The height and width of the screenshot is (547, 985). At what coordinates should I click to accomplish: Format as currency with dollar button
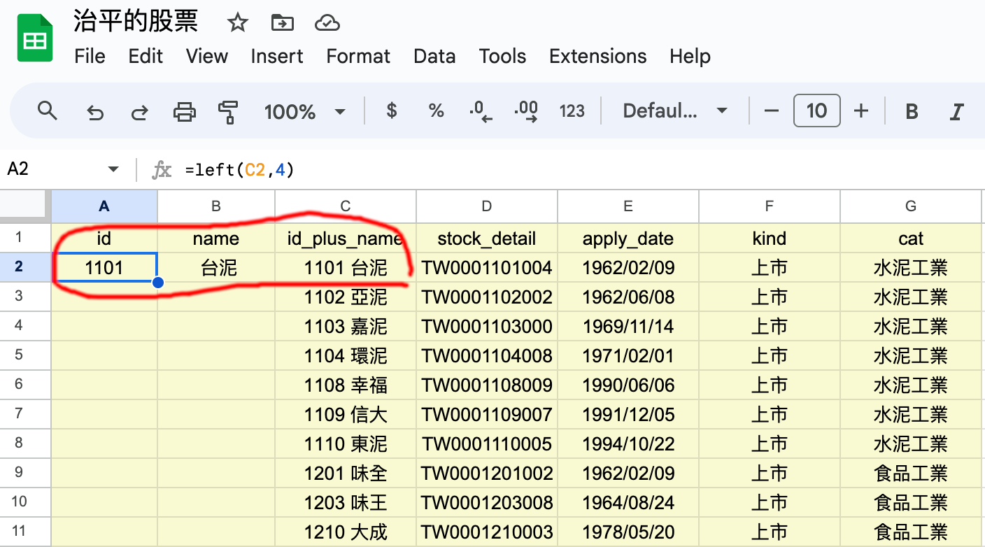(392, 111)
